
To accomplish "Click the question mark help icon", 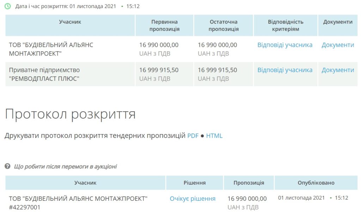I will (7, 166).
